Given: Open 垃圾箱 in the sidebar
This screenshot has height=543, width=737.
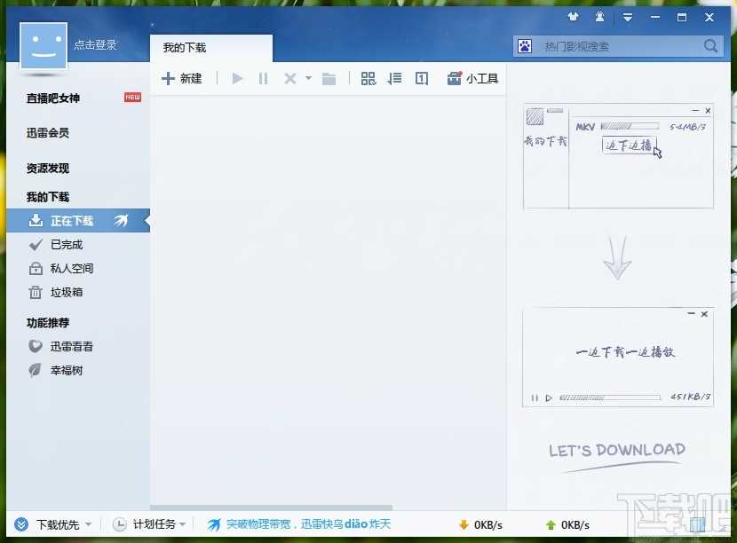Looking at the screenshot, I should [x=67, y=293].
